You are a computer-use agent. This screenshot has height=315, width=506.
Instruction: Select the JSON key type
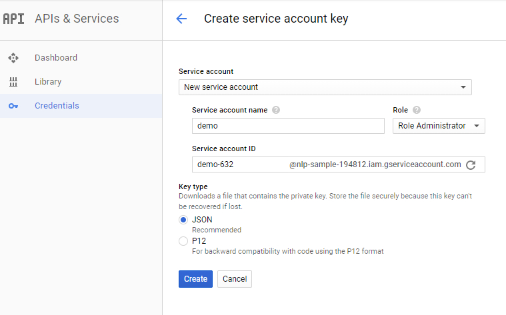point(183,220)
